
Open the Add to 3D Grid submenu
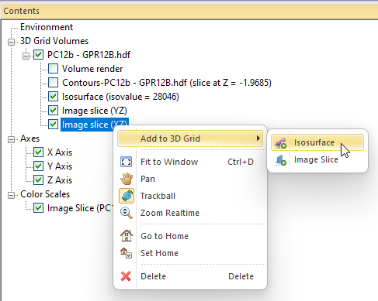[190, 139]
